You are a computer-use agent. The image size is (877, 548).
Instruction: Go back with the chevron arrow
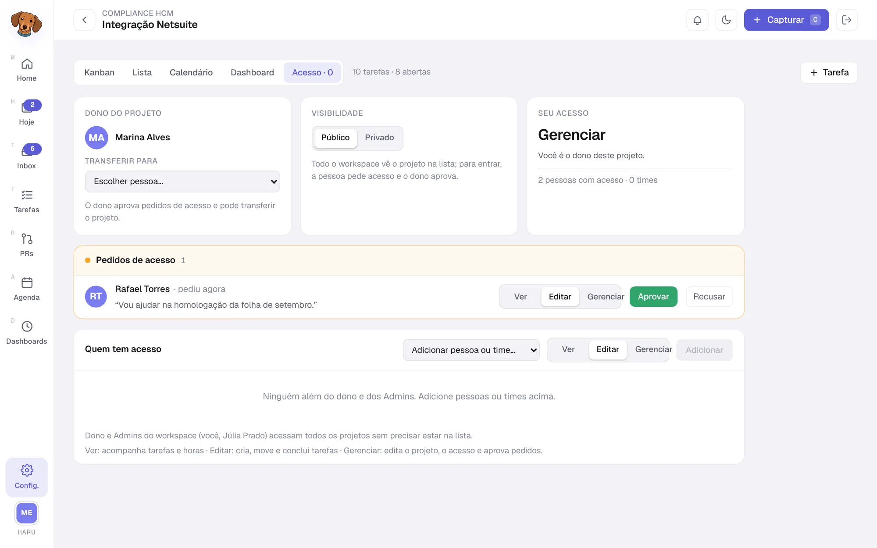coord(84,20)
